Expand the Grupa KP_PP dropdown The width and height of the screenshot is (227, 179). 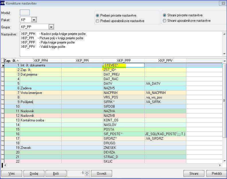point(51,27)
